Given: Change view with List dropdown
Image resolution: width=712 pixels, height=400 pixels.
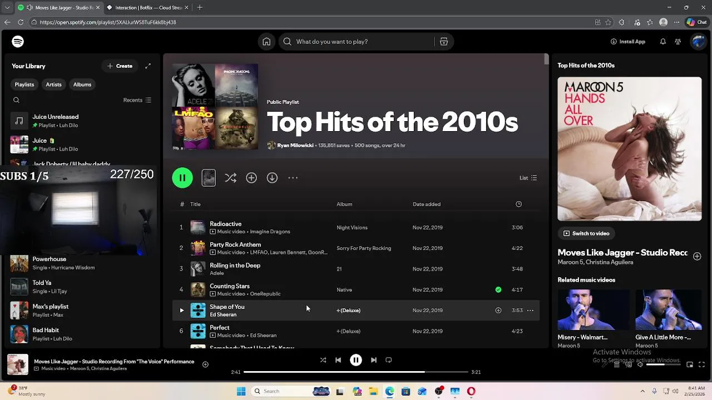Looking at the screenshot, I should pyautogui.click(x=528, y=178).
